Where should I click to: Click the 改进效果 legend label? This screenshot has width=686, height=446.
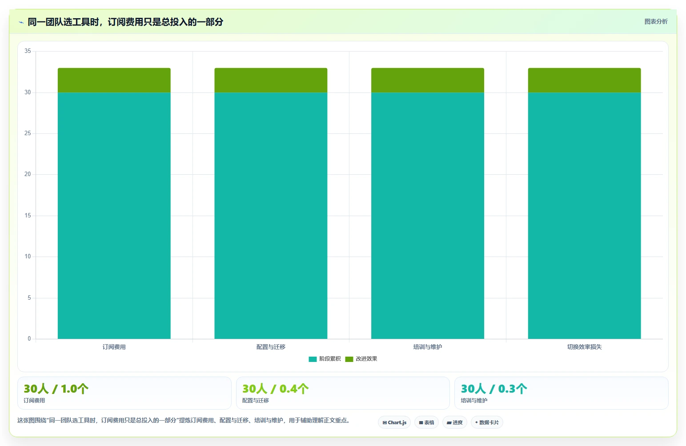point(366,359)
